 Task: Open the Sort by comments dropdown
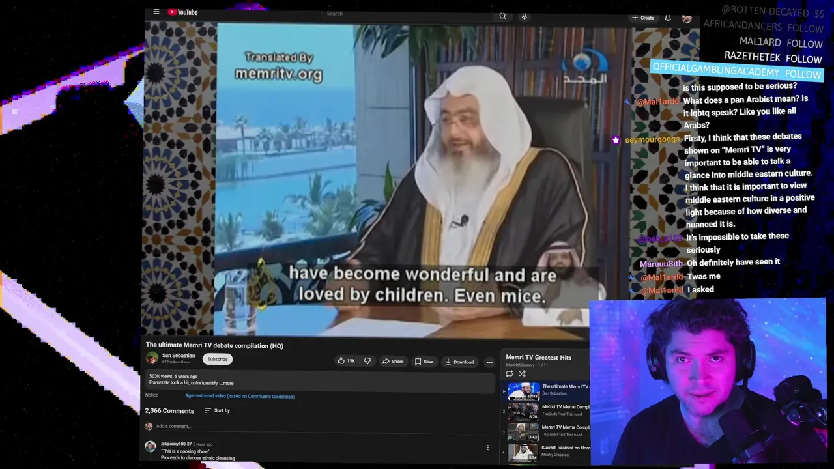218,410
